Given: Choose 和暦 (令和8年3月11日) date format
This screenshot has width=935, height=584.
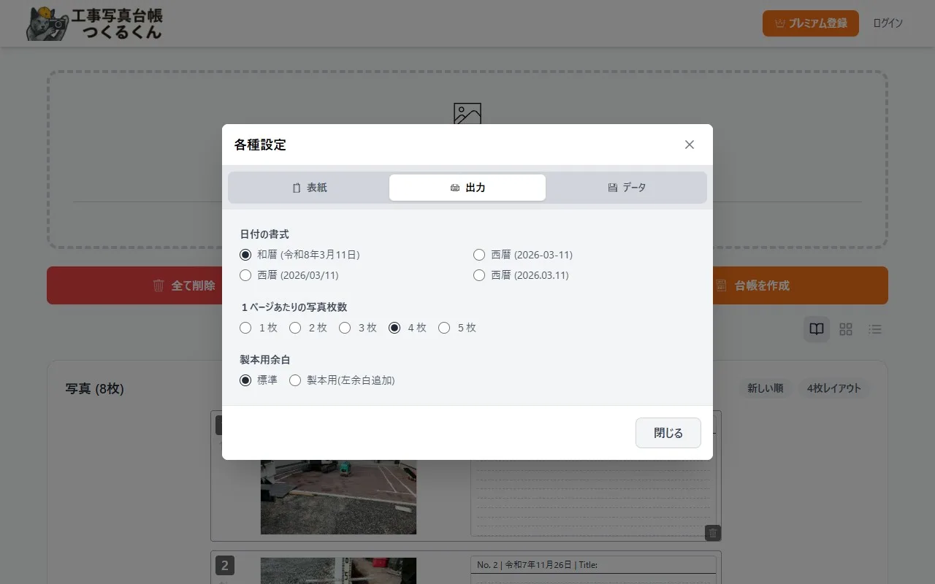Looking at the screenshot, I should click(x=246, y=255).
